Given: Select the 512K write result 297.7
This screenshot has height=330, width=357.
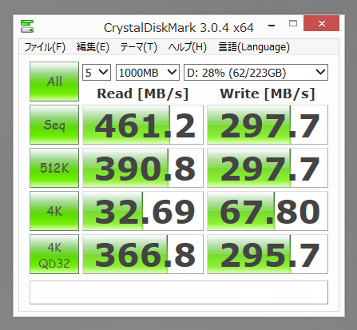Looking at the screenshot, I should (x=268, y=168).
